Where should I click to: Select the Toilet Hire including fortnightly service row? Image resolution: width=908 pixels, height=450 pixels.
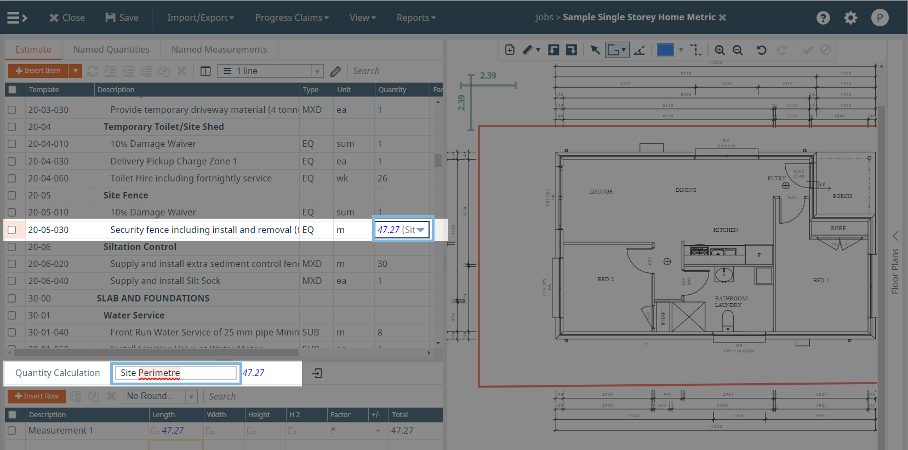pyautogui.click(x=191, y=178)
